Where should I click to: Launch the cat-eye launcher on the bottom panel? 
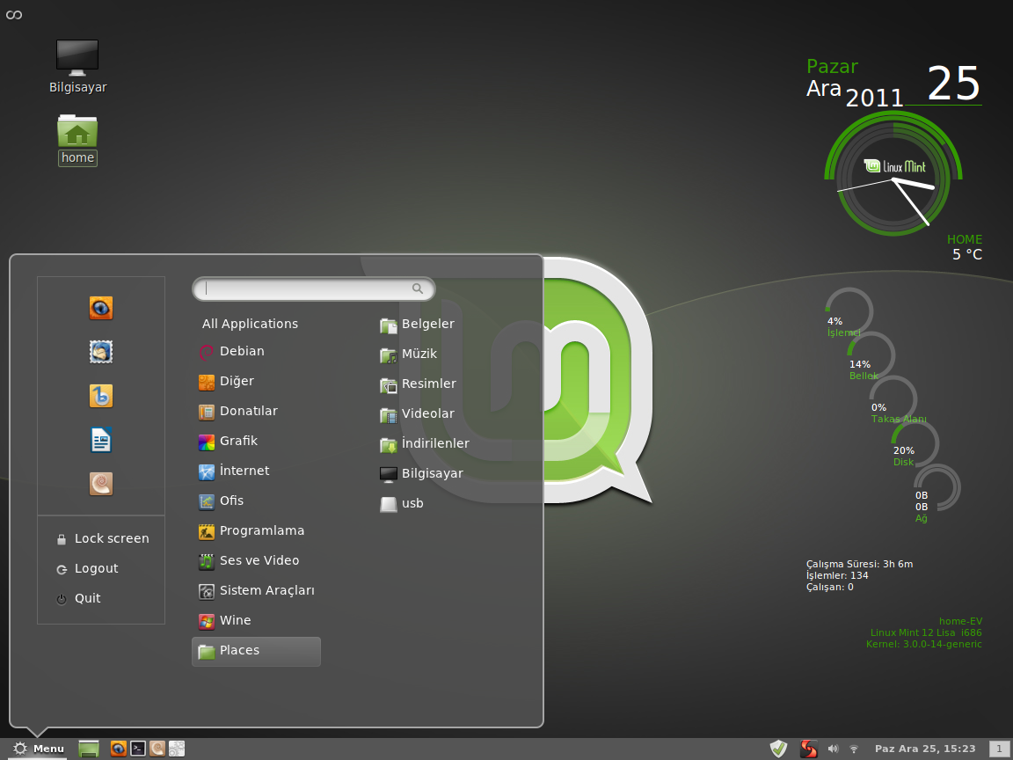[x=118, y=749]
